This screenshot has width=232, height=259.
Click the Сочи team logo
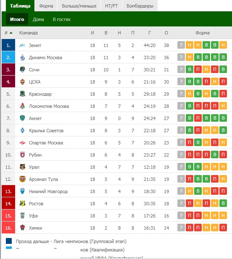pyautogui.click(x=22, y=70)
